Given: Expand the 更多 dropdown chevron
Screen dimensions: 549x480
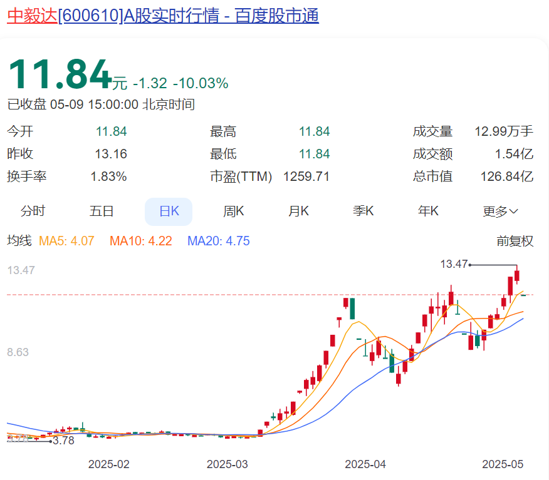Looking at the screenshot, I should point(513,212).
